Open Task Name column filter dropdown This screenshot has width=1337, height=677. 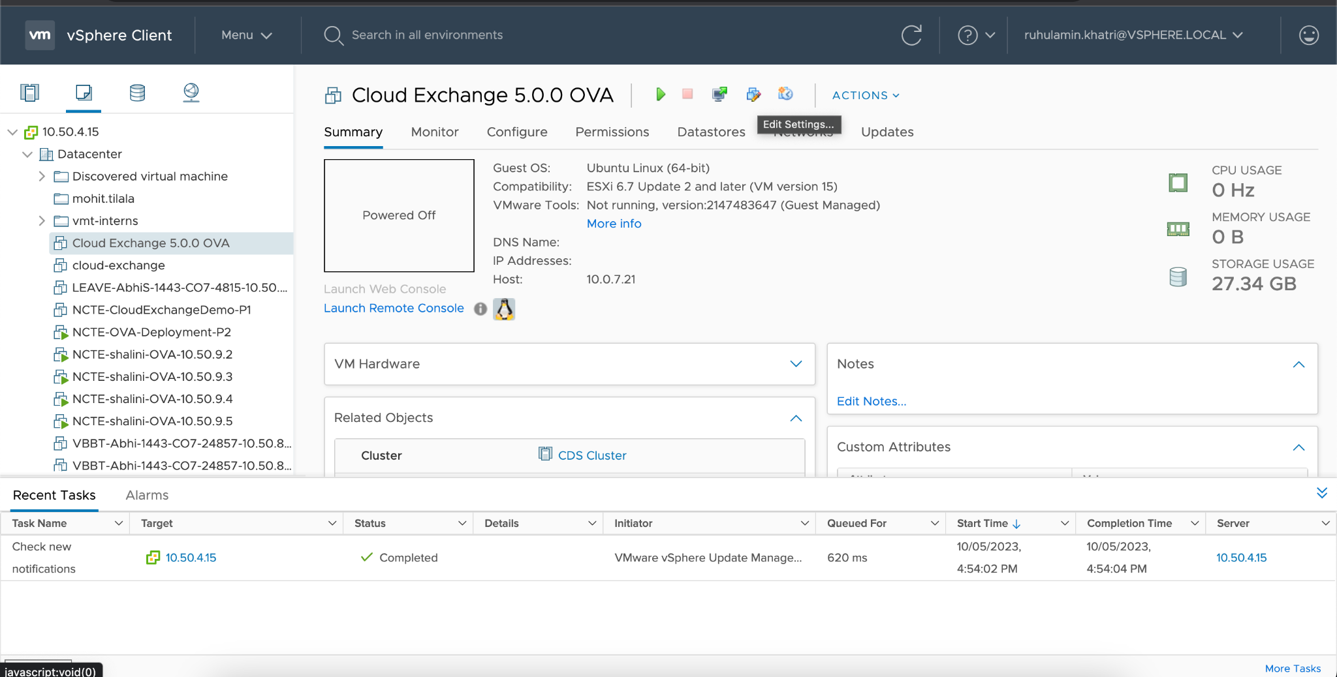coord(119,523)
